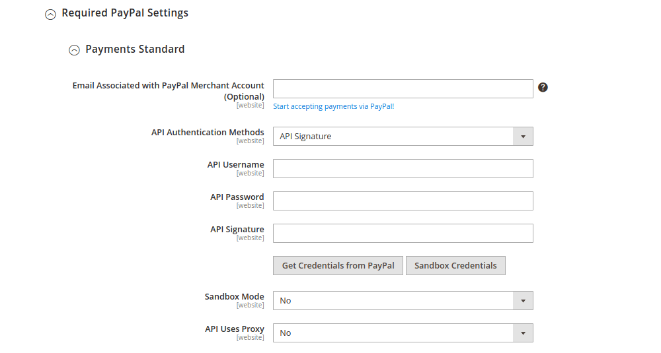Click the Get Credentials from PayPal button
Screen dimensions: 661x353
[x=338, y=266]
